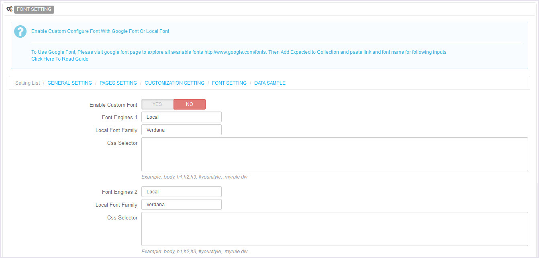Click the blue question mark help icon
This screenshot has width=539, height=258.
click(x=20, y=31)
